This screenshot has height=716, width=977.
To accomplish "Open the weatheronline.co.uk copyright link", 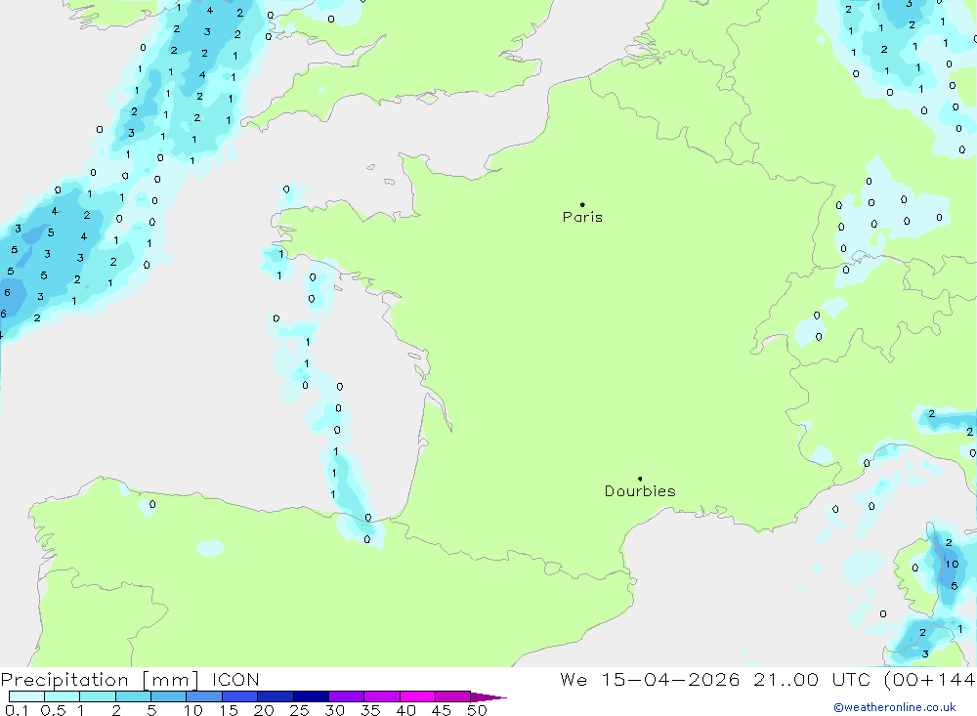I will click(x=895, y=707).
